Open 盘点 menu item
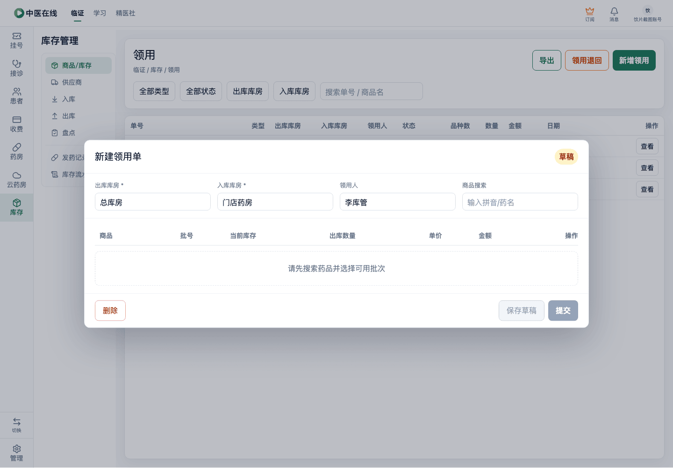673x468 pixels. pos(79,133)
